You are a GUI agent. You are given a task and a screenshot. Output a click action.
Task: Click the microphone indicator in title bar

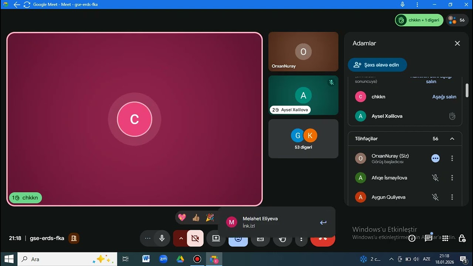point(402,4)
